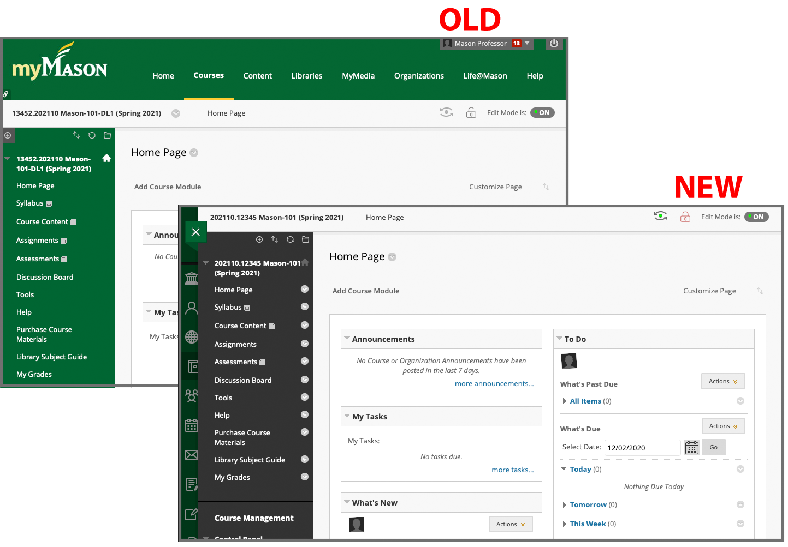Toggle Edit Mode ON switch in new window
Image resolution: width=788 pixels, height=547 pixels.
(757, 217)
